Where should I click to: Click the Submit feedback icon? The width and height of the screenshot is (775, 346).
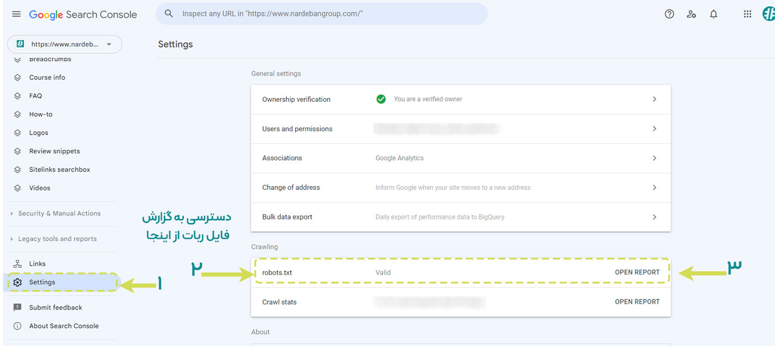(18, 308)
